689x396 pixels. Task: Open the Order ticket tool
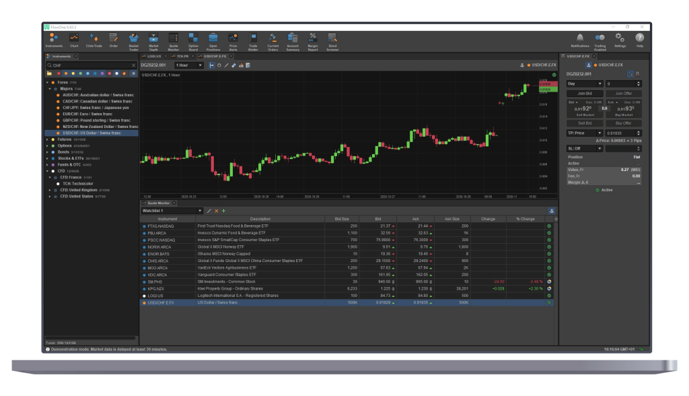click(x=113, y=40)
